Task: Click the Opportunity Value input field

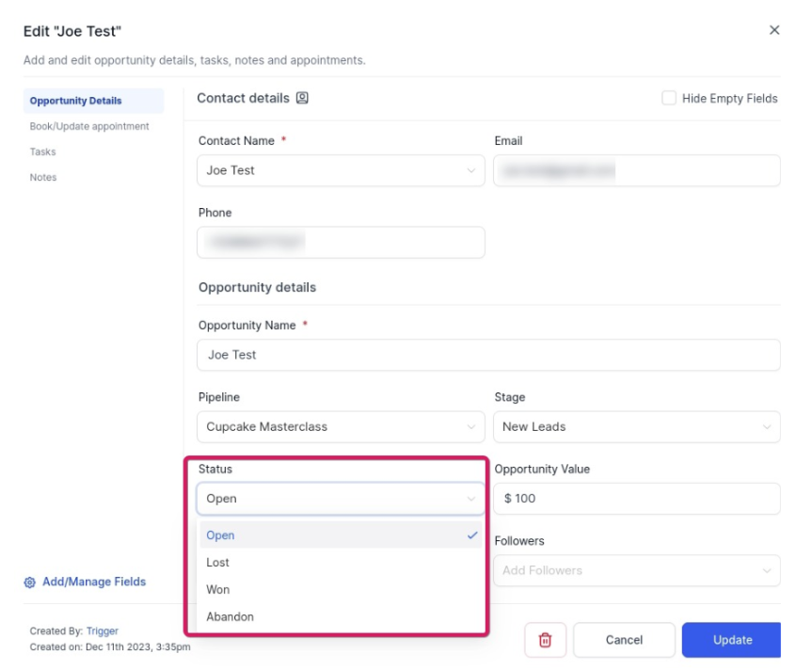Action: [636, 499]
